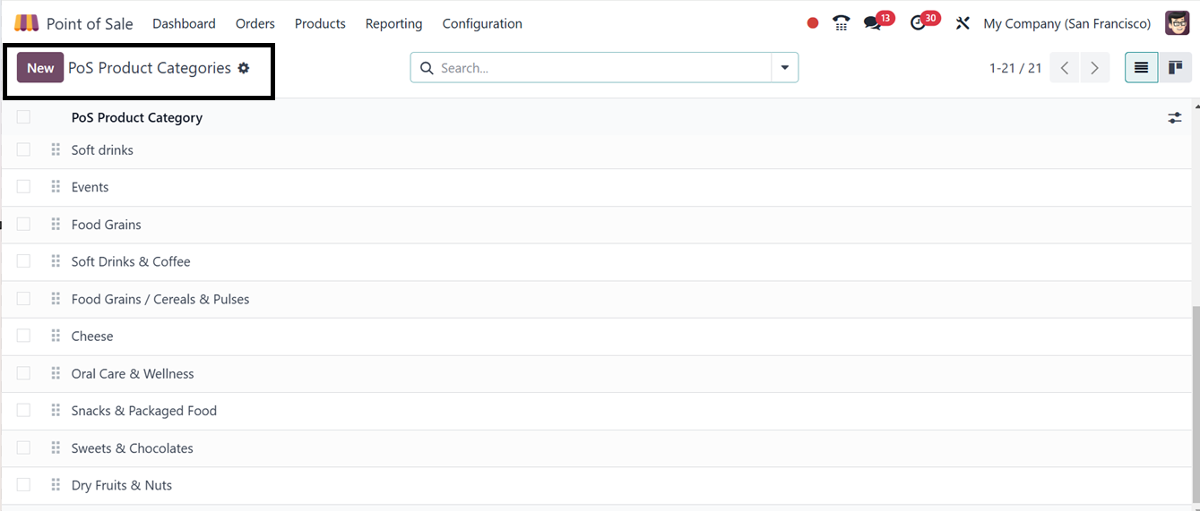Open the Configuration menu

(x=482, y=23)
